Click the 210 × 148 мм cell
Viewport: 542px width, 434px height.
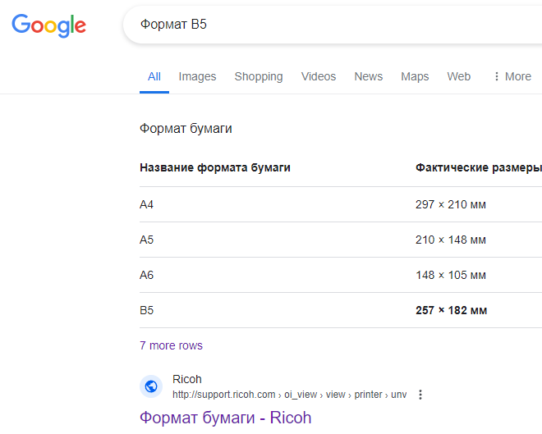click(451, 240)
